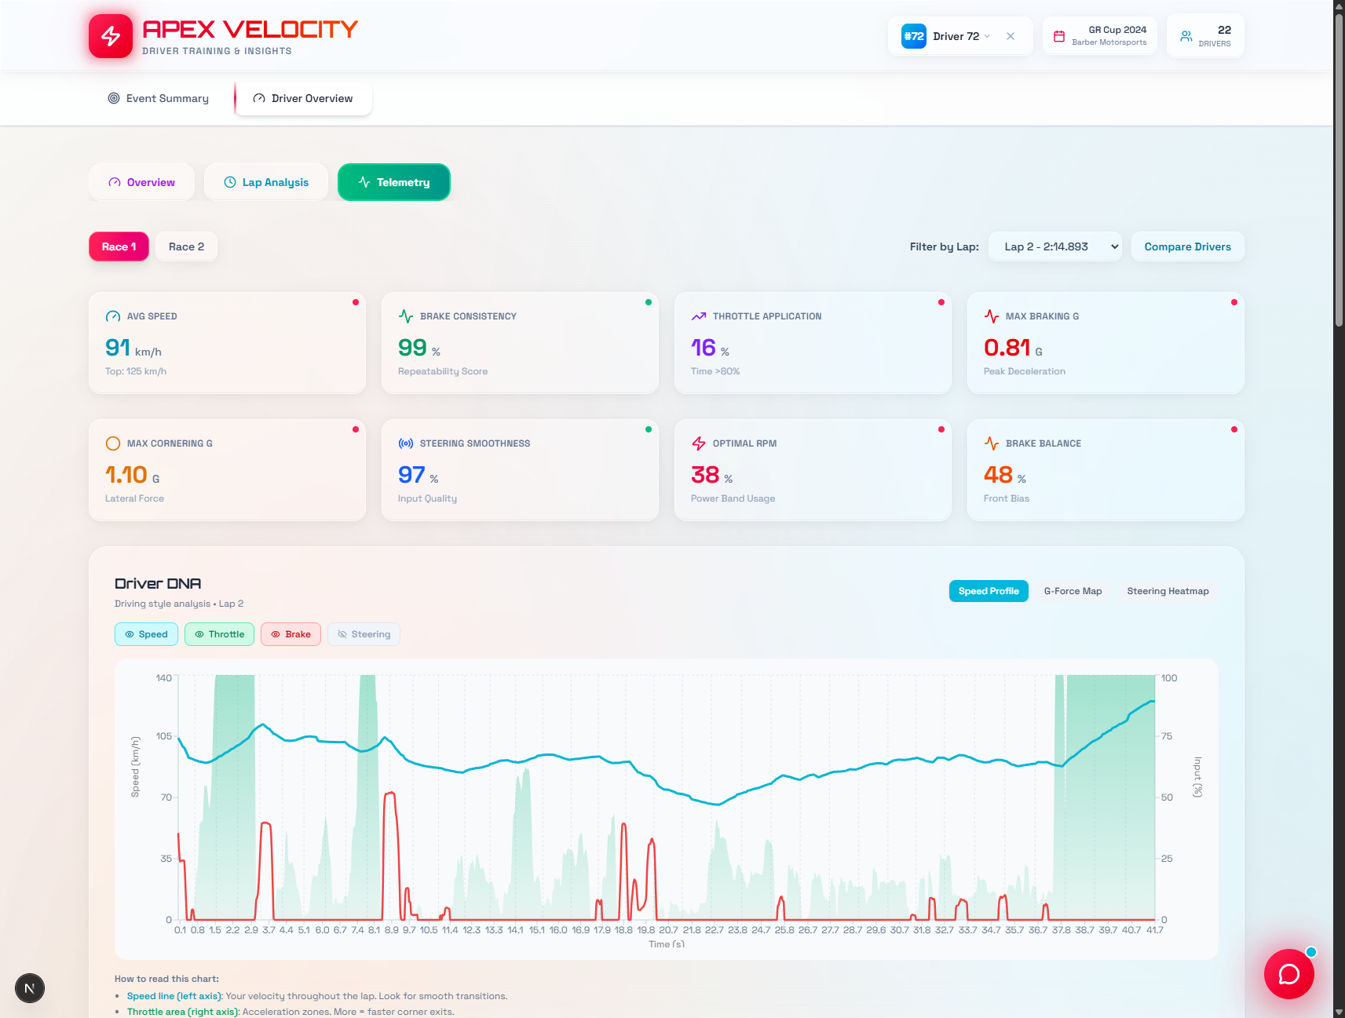Click the waveform icon on Brake Consistency card
1345x1018 pixels.
pyautogui.click(x=405, y=316)
